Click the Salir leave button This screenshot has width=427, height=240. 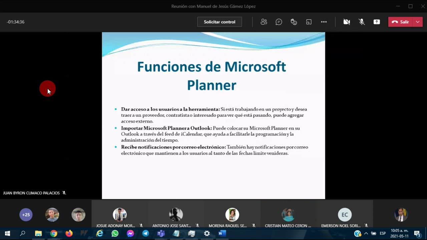click(x=400, y=22)
